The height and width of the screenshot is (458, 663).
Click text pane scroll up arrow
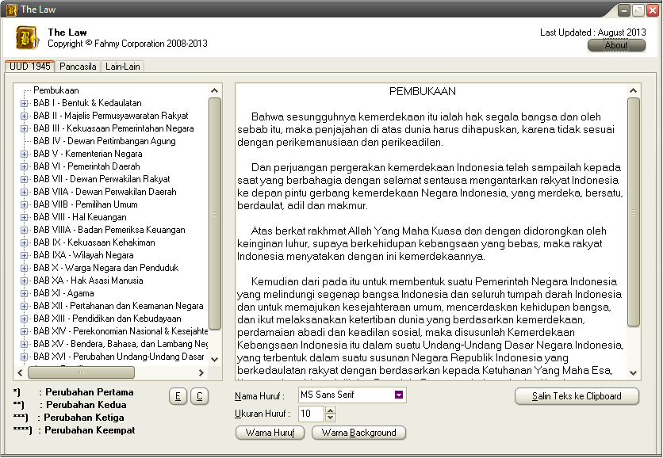tap(634, 90)
